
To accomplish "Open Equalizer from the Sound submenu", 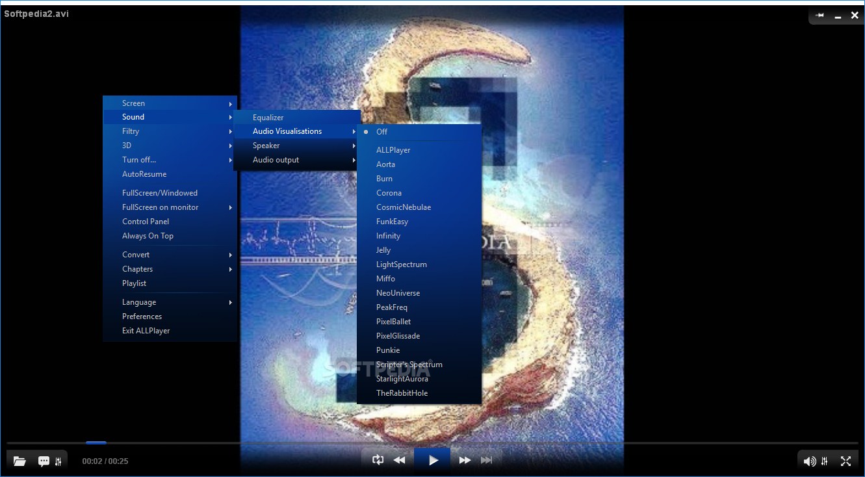I will point(268,118).
